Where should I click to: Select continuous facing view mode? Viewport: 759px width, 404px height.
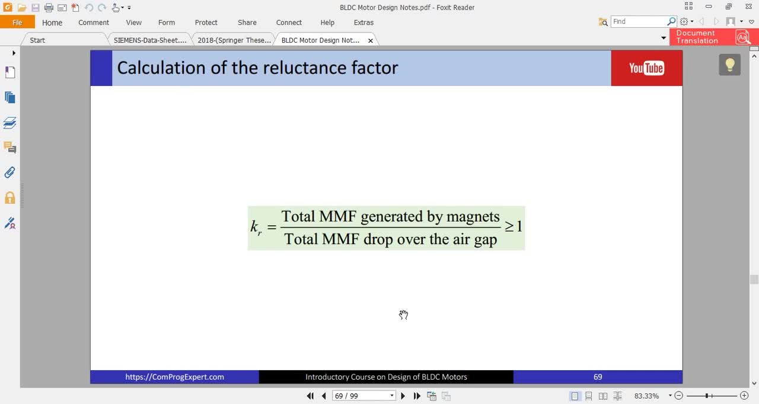(617, 396)
